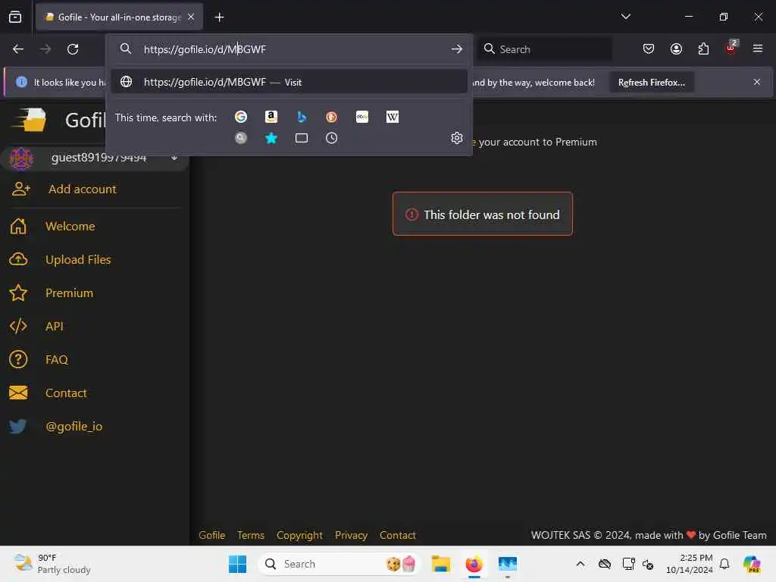Search with Wikipedia in the urlbar dropdown
Viewport: 776px width, 582px height.
(x=393, y=117)
